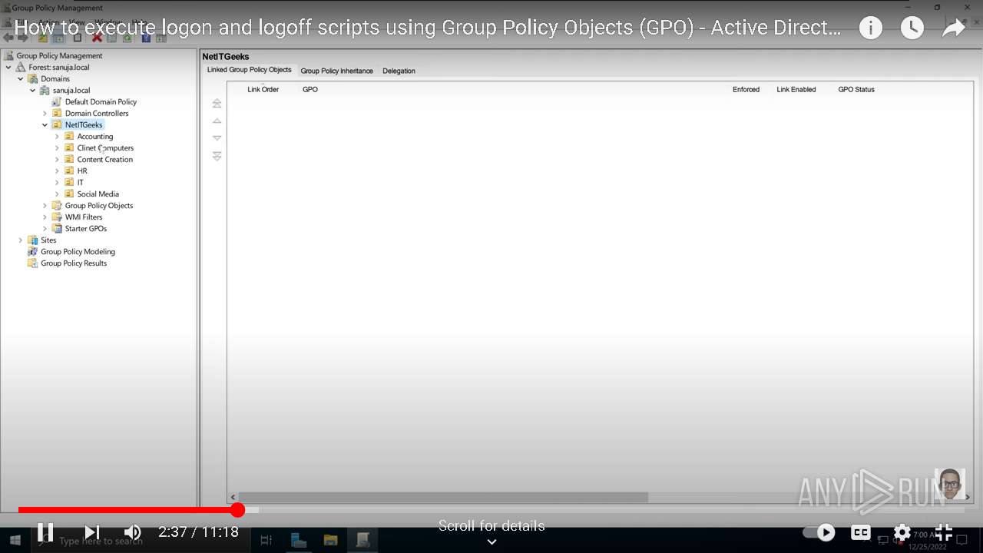
Task: Click the Task View taskbar icon
Action: coord(266,540)
